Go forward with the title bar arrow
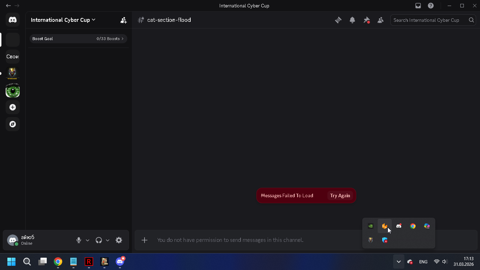This screenshot has width=480, height=270. click(x=17, y=6)
